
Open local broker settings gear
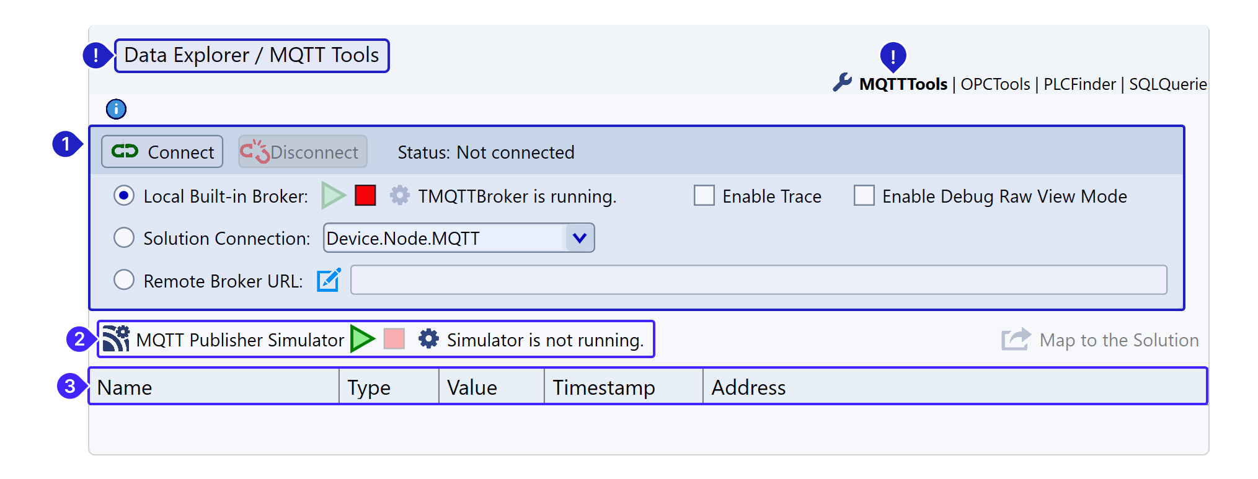400,196
